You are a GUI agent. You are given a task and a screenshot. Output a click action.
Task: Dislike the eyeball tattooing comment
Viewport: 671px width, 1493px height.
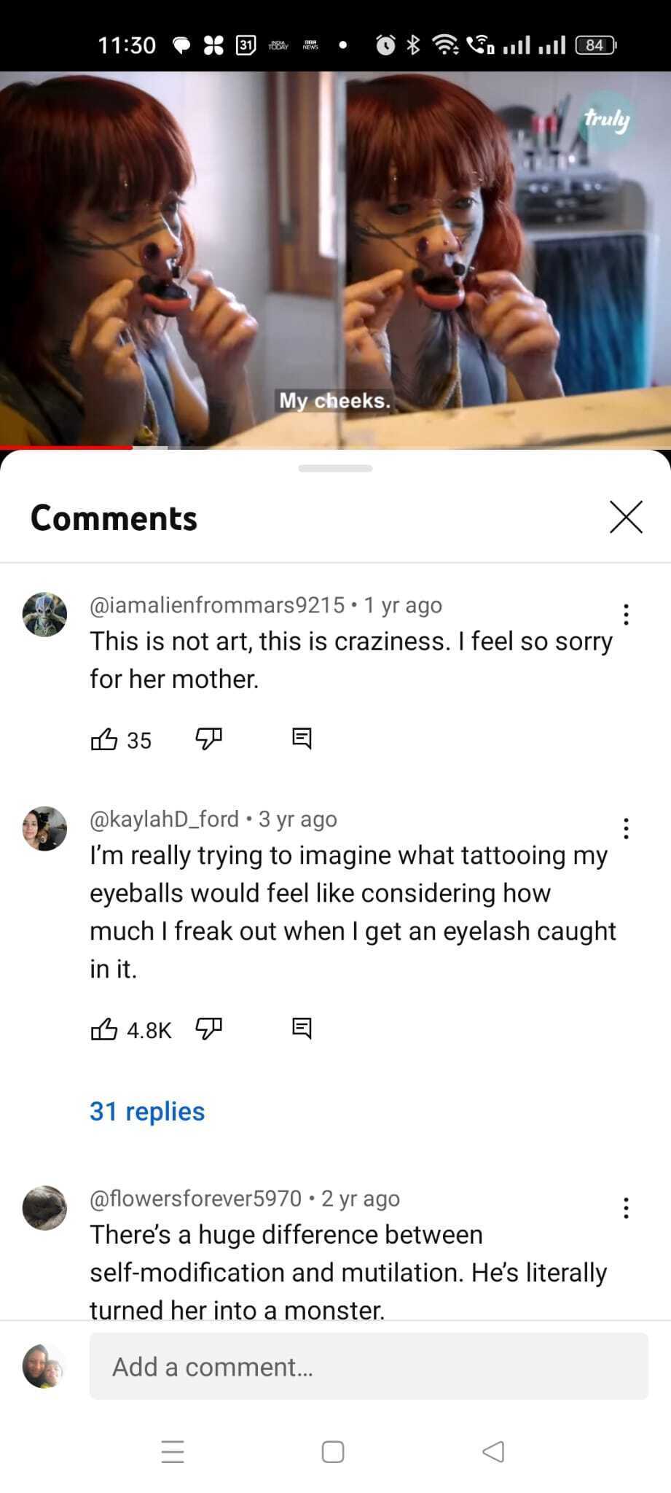coord(208,1029)
